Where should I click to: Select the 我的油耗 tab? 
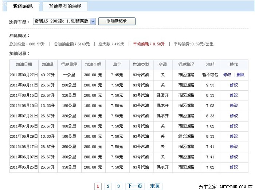22,6
